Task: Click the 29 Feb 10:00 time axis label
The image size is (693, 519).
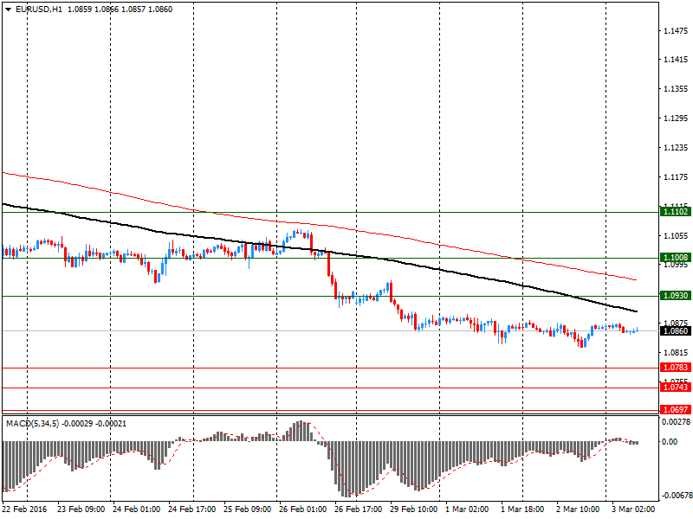Action: [x=414, y=509]
